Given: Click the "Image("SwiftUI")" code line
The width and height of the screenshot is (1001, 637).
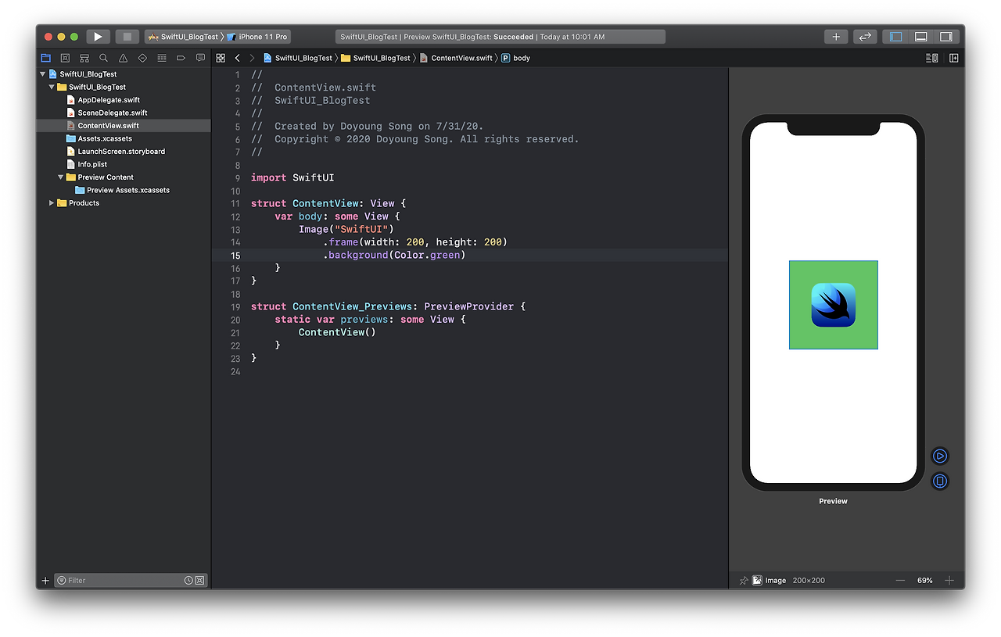Looking at the screenshot, I should click(x=346, y=230).
